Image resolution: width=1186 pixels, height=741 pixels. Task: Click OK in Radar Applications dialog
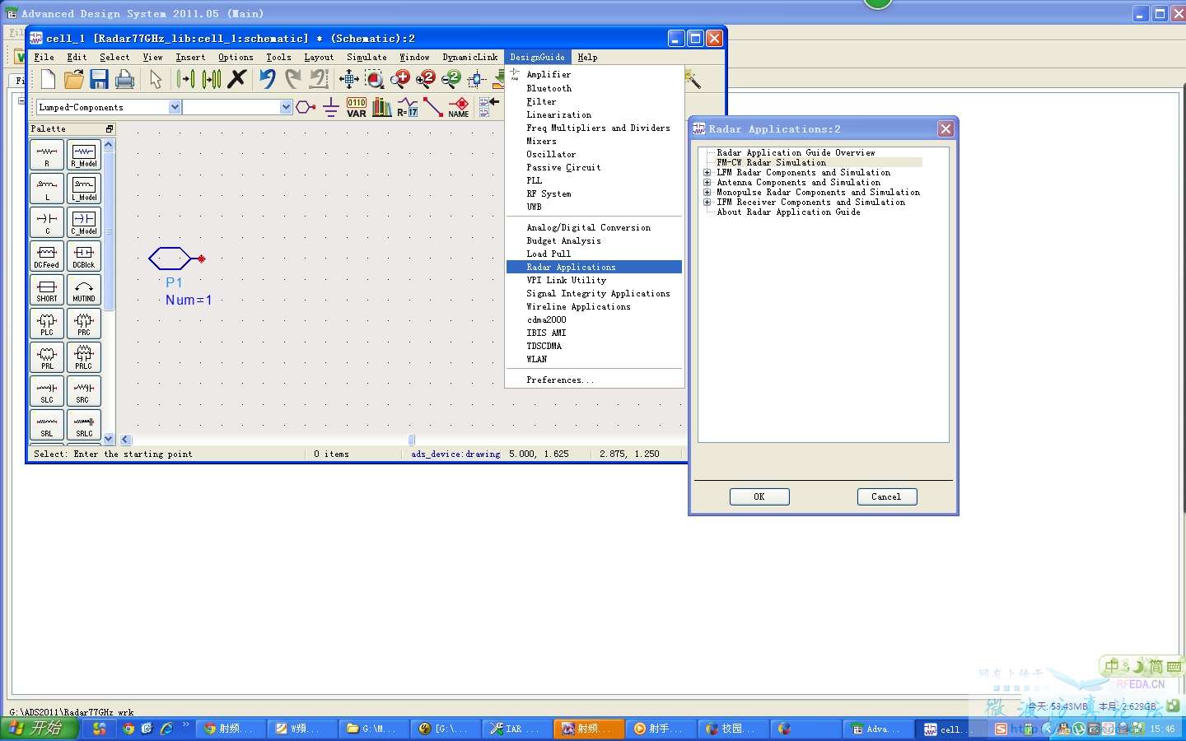pyautogui.click(x=759, y=496)
